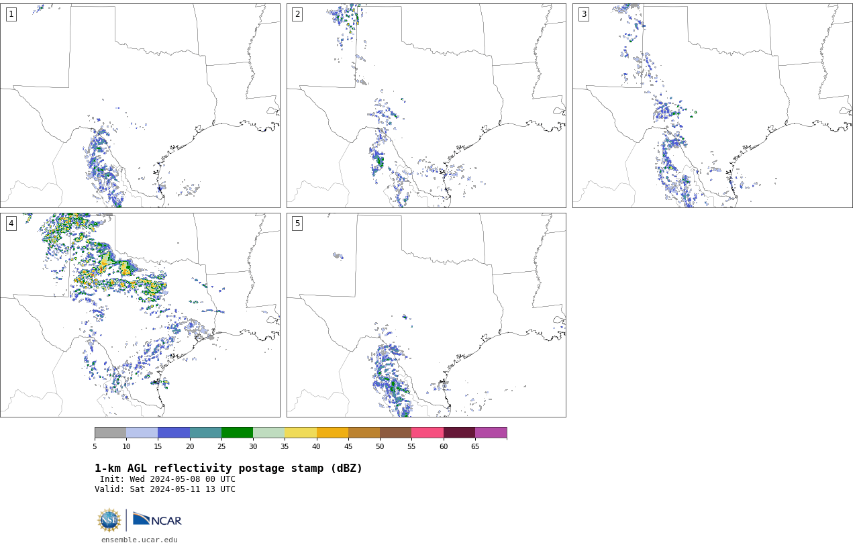Click colorbar tick label 50
Viewport: 859px width, 547px height.
pyautogui.click(x=380, y=446)
